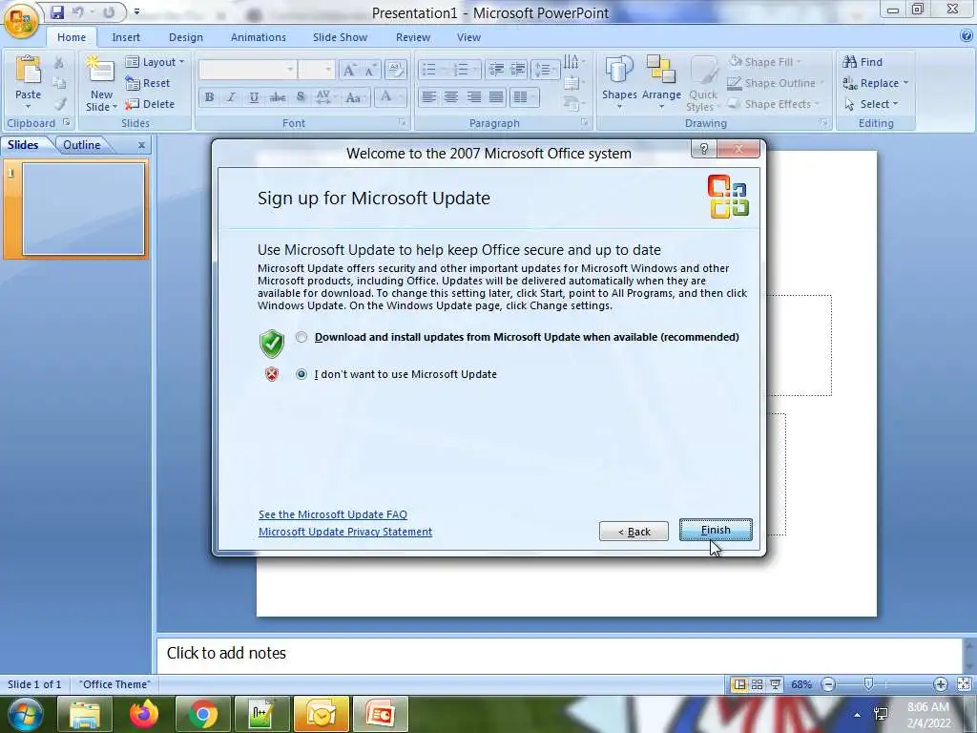Click the Increase Font Size icon
The height and width of the screenshot is (733, 977).
(349, 70)
